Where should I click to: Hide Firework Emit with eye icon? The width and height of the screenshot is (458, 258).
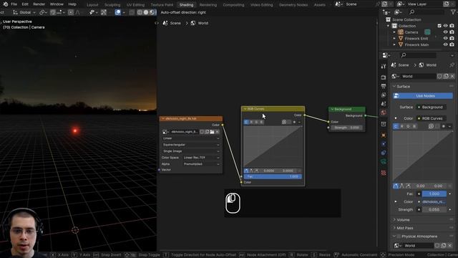click(x=445, y=39)
